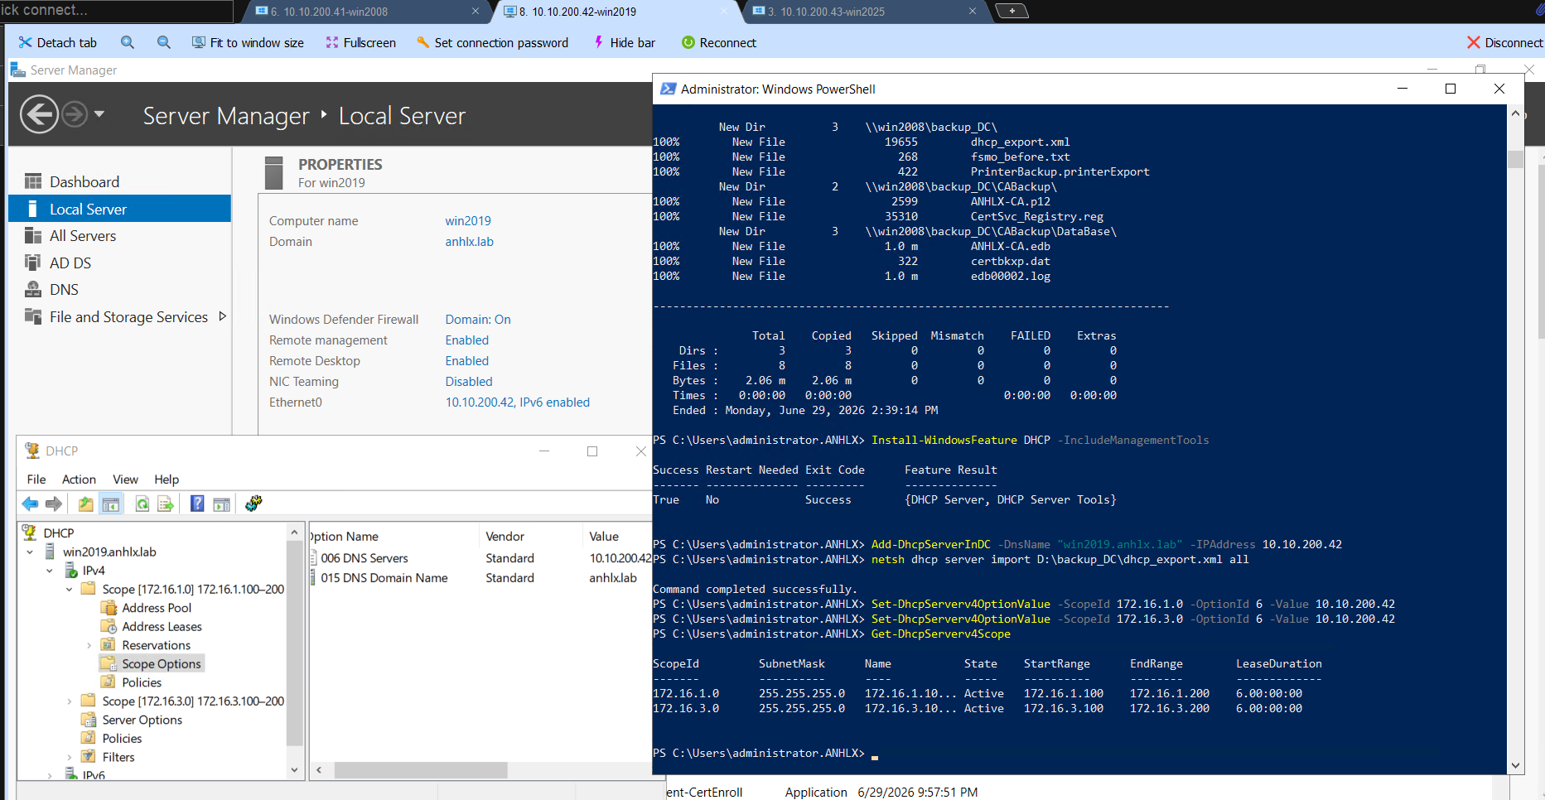Expand the Reservations node

point(89,645)
